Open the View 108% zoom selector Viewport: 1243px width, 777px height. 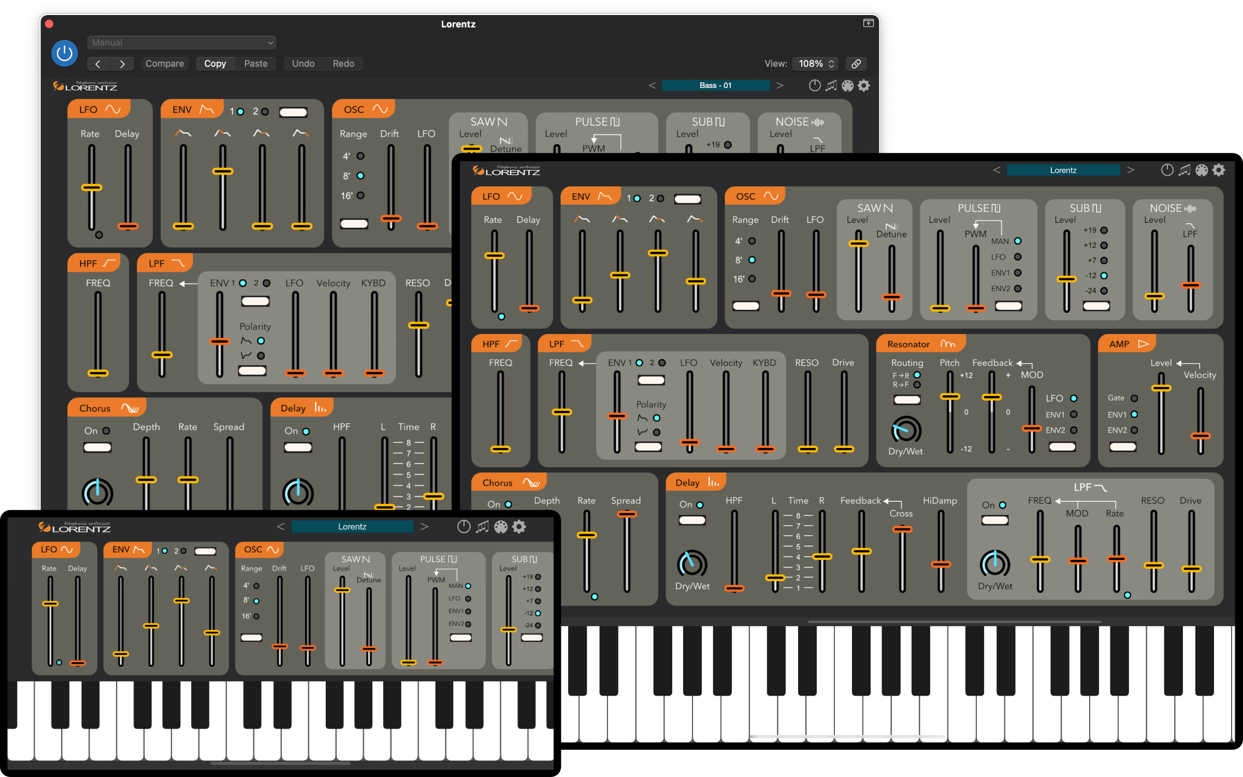(x=816, y=64)
